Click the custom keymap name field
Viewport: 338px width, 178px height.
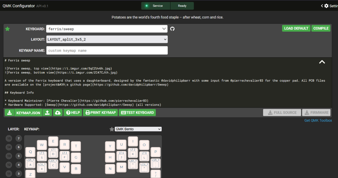(x=107, y=51)
